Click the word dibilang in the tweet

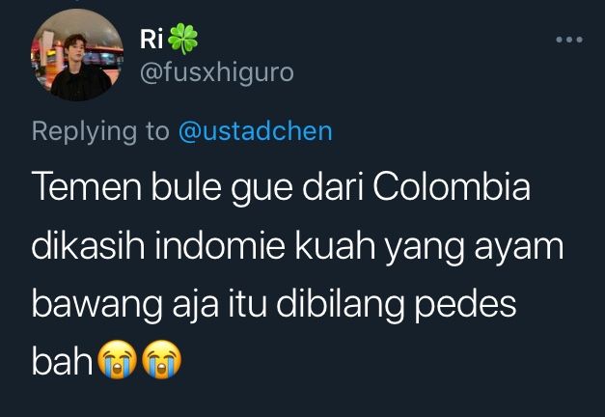click(x=341, y=306)
